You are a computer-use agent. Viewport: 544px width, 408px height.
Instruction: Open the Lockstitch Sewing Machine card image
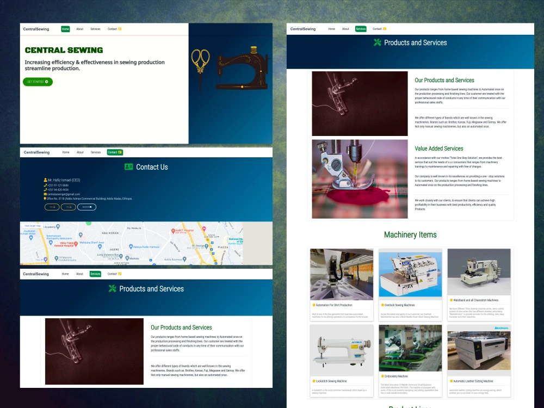point(342,351)
